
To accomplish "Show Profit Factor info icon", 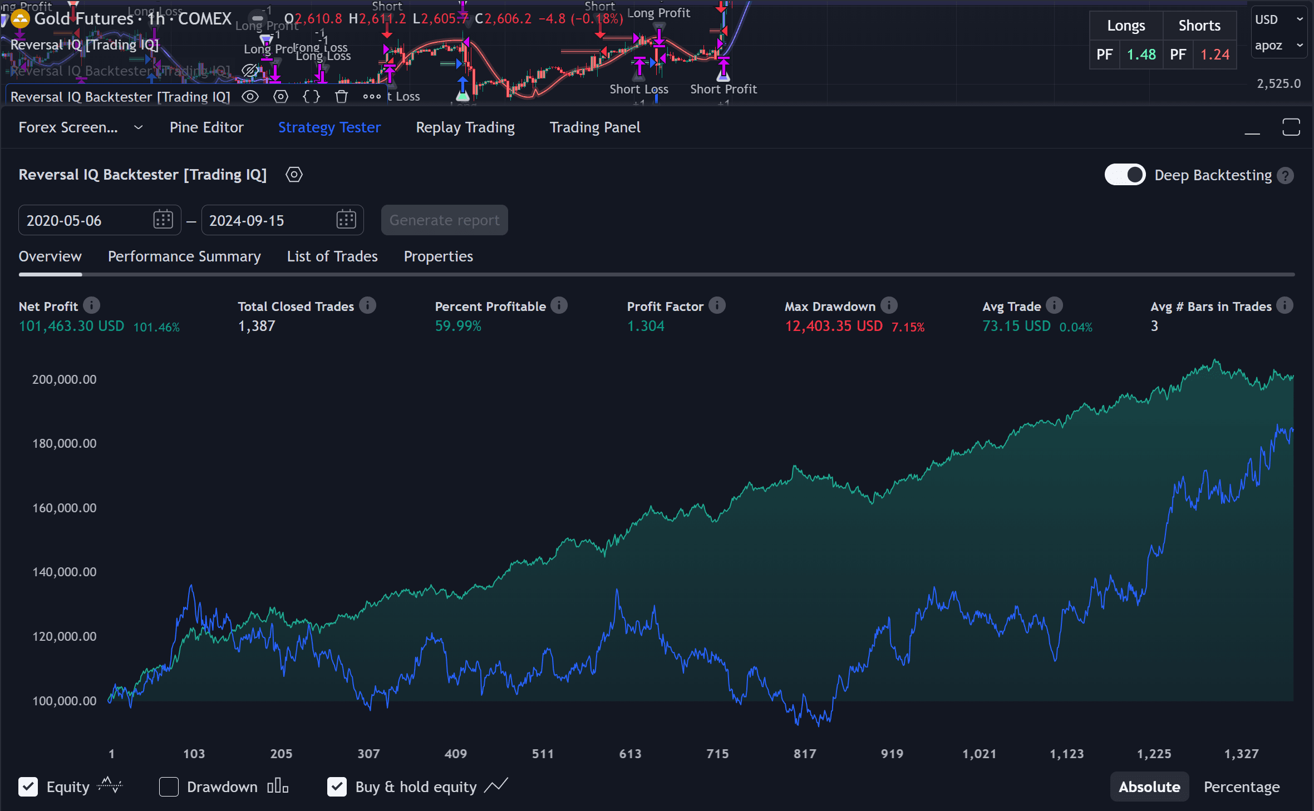I will click(717, 305).
